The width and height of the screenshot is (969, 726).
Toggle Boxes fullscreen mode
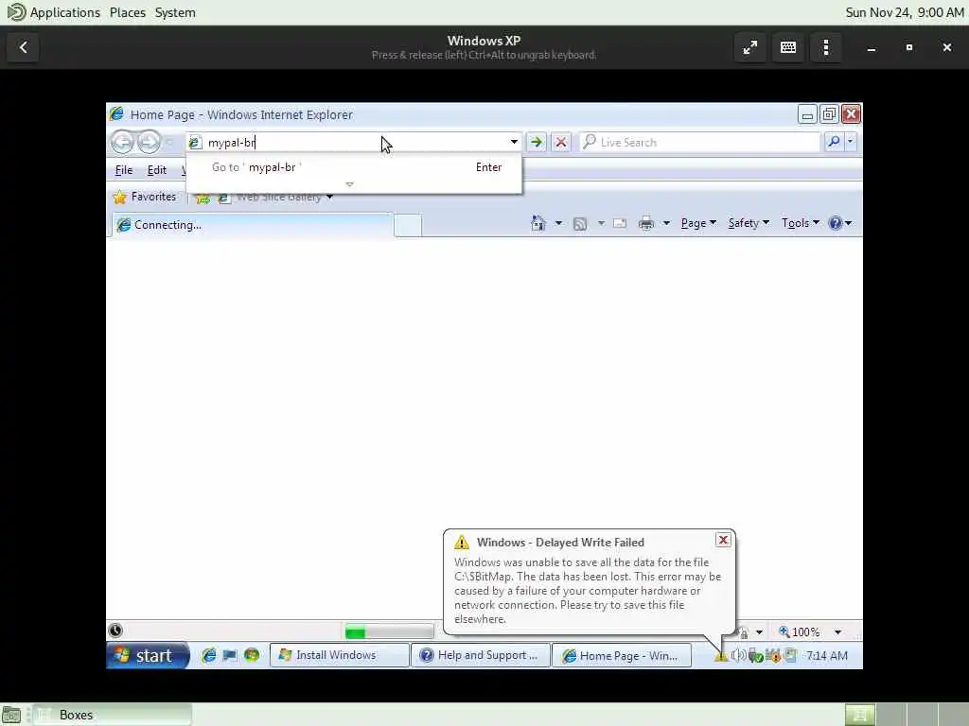pos(750,47)
